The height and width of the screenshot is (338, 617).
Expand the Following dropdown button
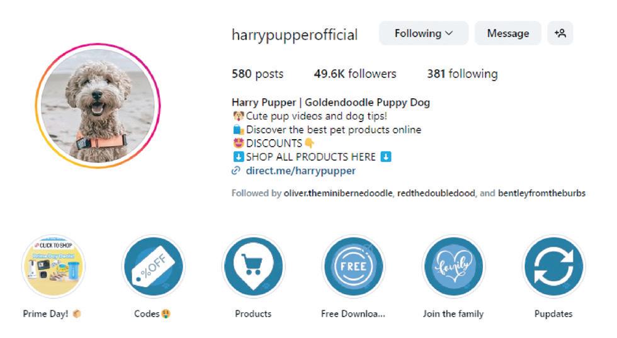(x=423, y=33)
